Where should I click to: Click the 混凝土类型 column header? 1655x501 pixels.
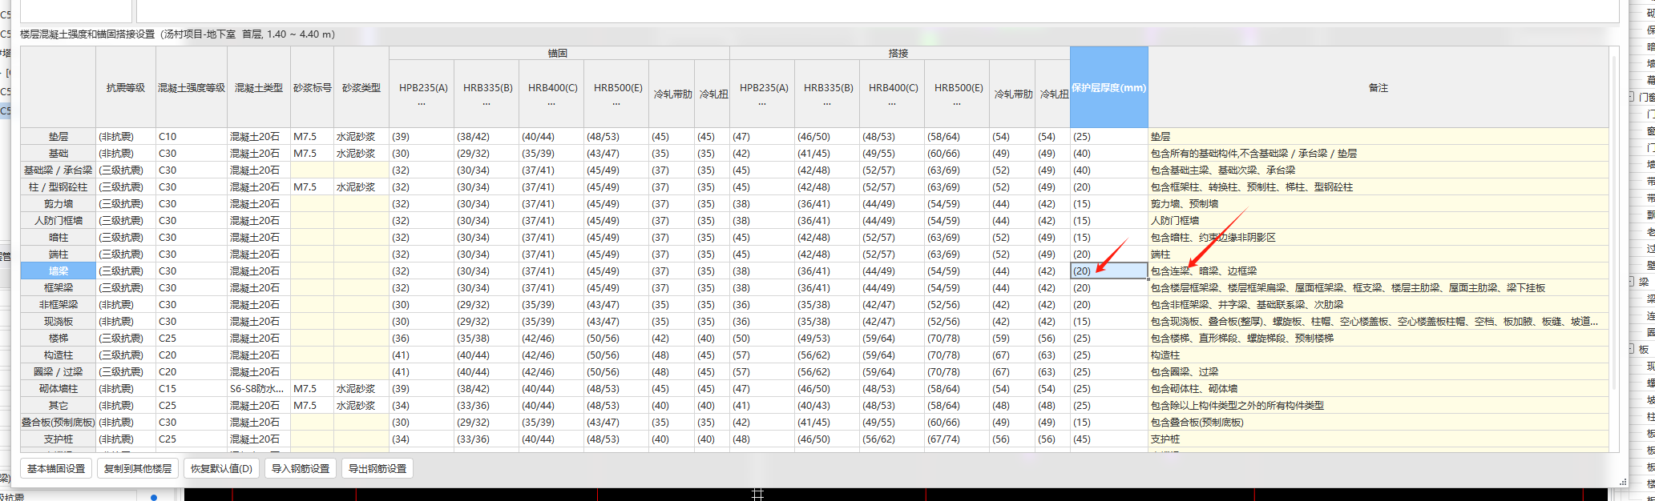259,87
